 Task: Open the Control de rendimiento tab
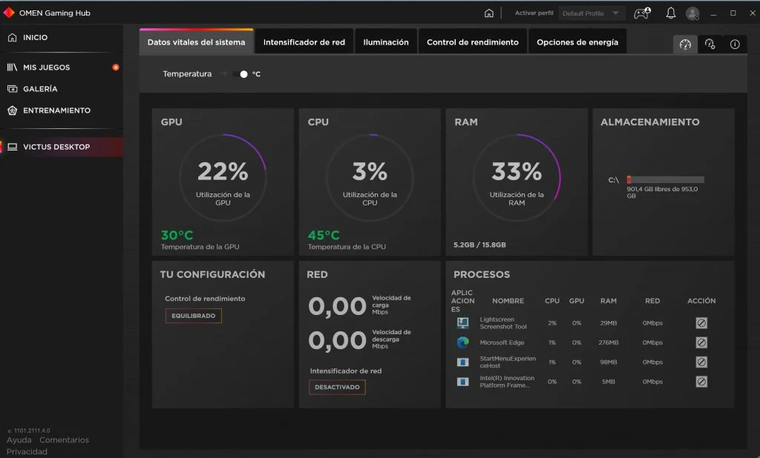[473, 42]
